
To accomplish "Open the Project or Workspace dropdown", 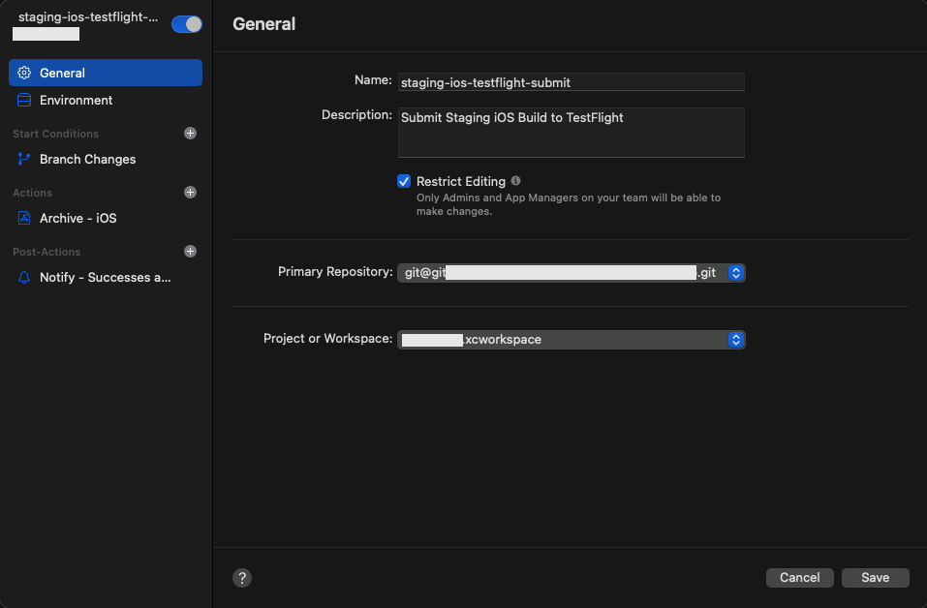I will tap(735, 340).
